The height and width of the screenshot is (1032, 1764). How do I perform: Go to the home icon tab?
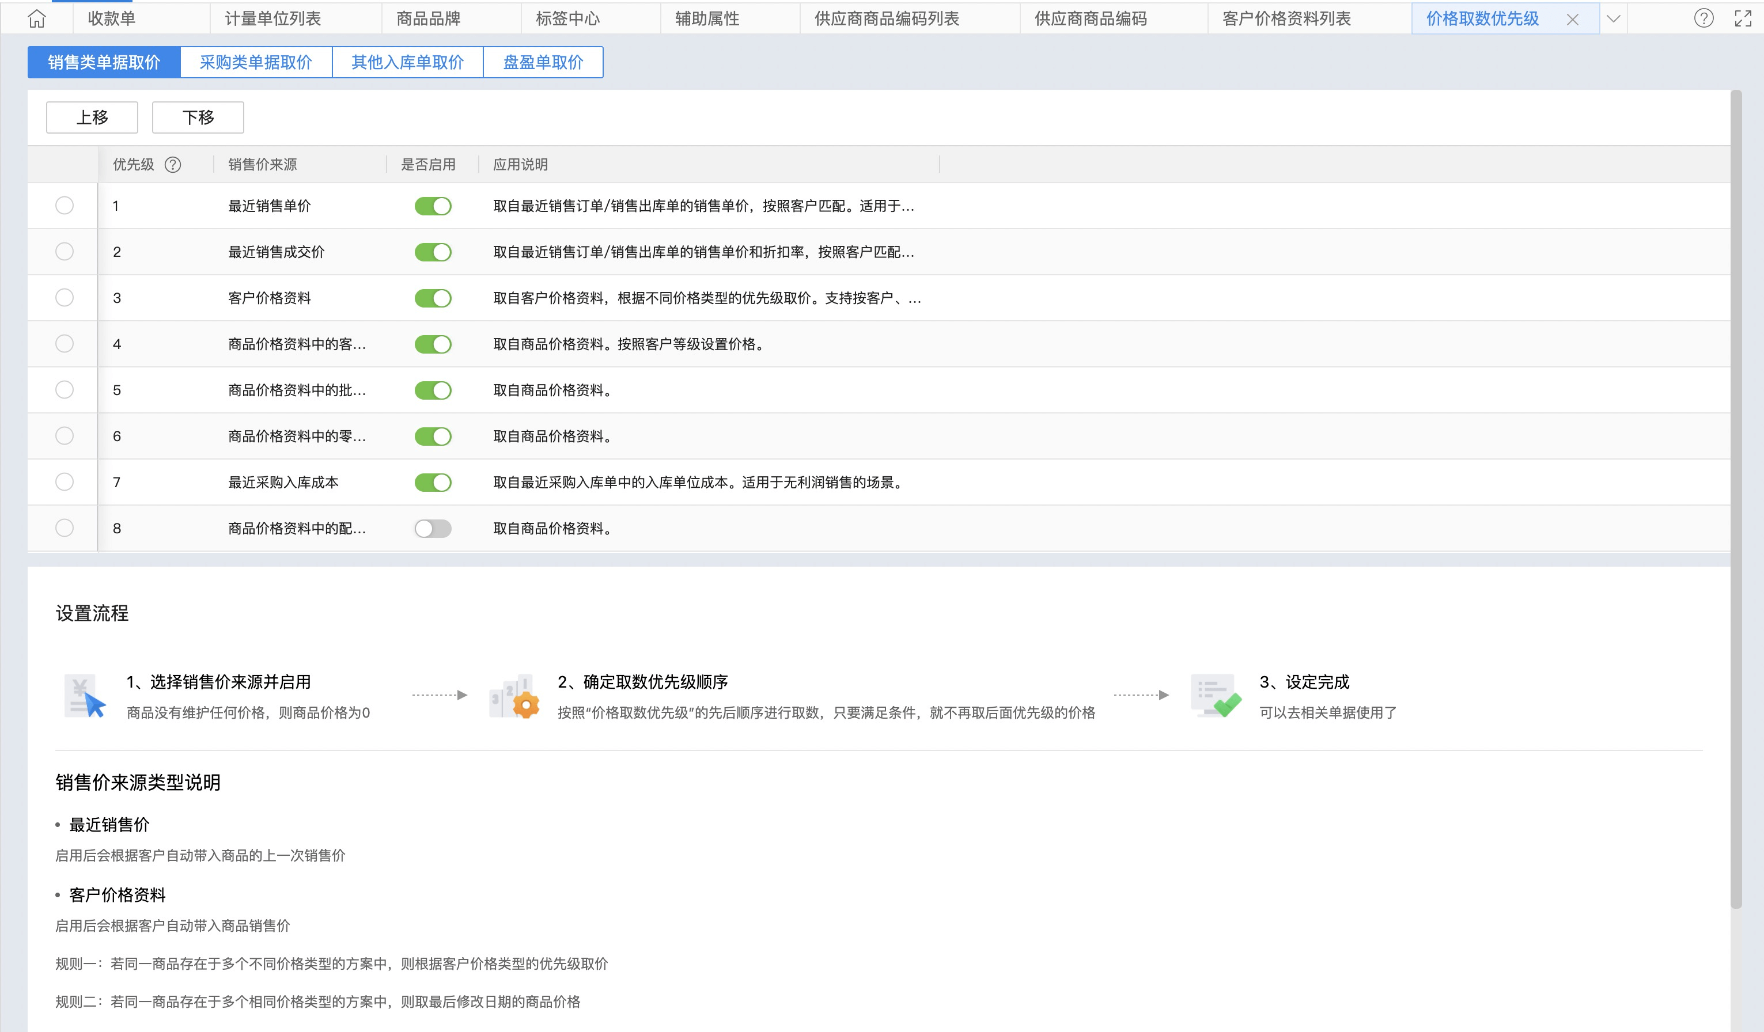click(x=36, y=19)
